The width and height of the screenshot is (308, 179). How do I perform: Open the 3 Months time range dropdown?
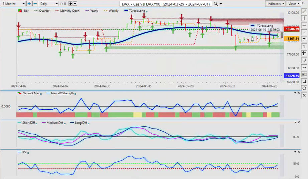13,4
